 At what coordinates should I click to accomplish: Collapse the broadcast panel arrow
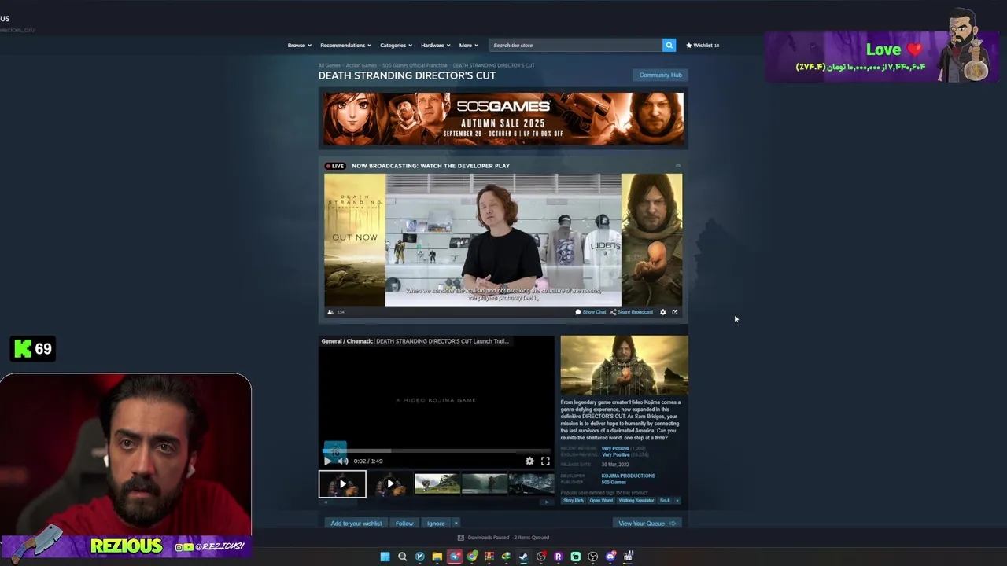coord(677,166)
